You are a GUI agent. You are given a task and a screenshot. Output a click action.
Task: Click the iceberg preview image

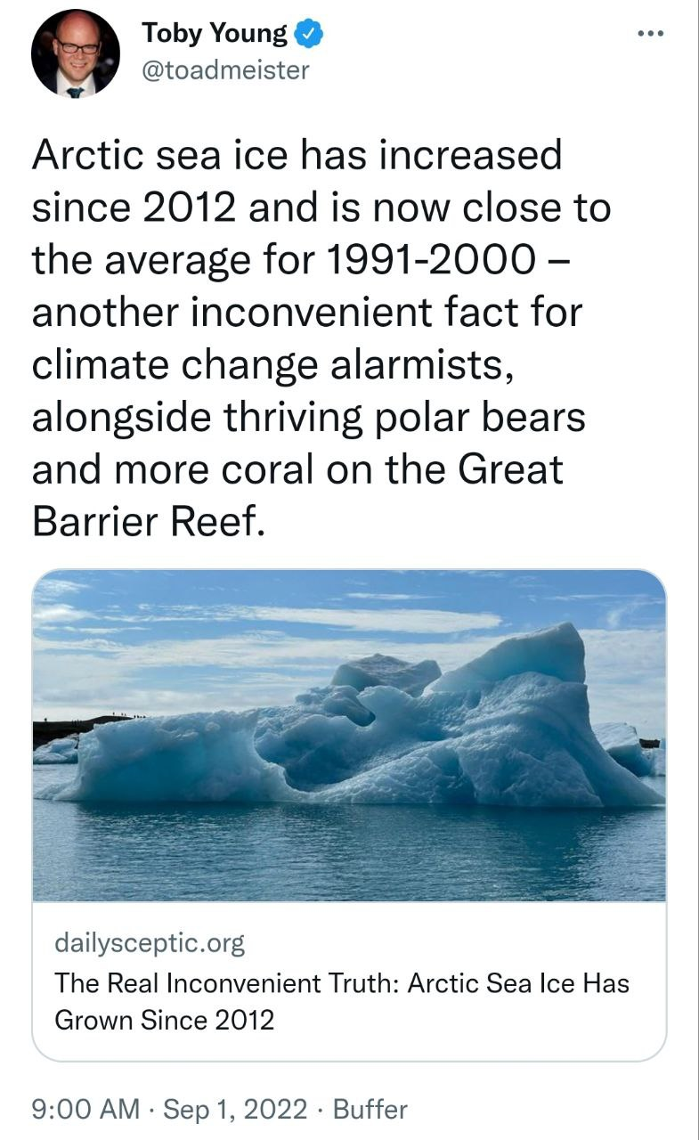(349, 735)
